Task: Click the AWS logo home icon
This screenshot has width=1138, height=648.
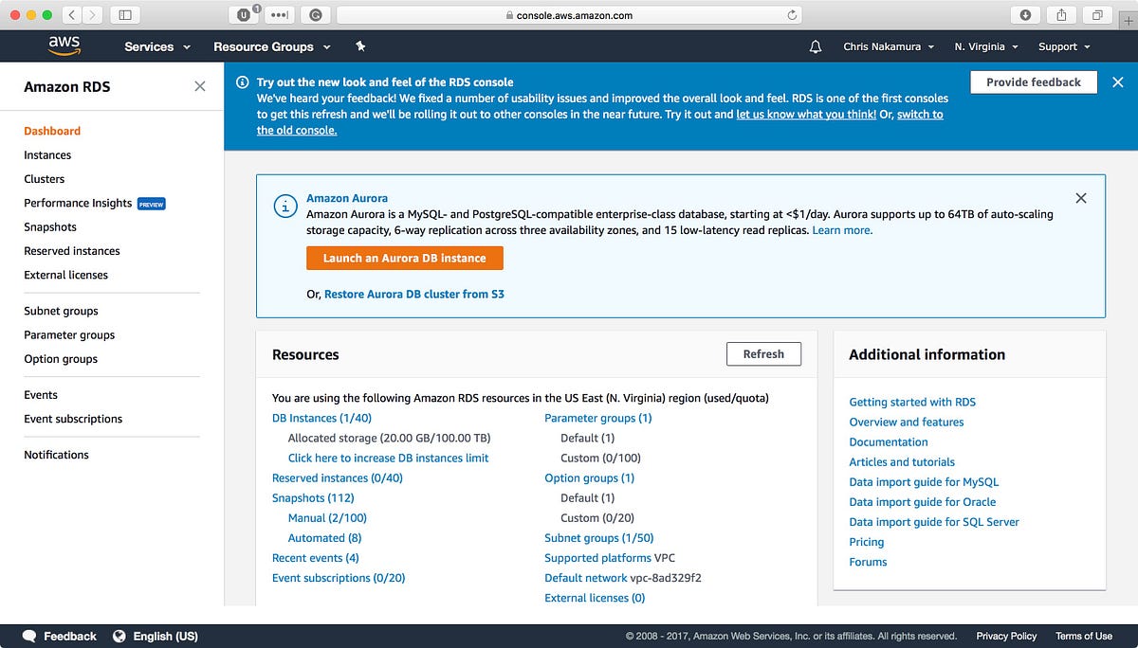Action: (x=64, y=45)
